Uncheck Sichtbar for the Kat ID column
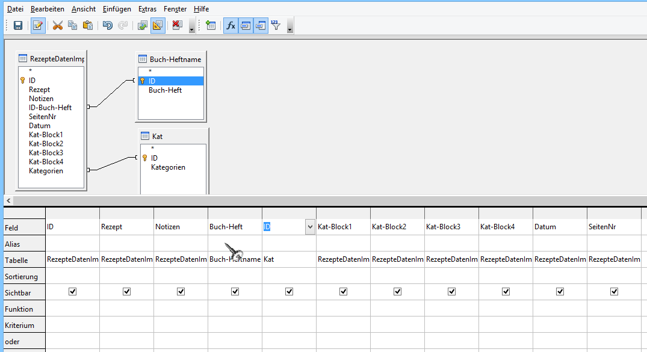This screenshot has width=647, height=352. [x=289, y=292]
